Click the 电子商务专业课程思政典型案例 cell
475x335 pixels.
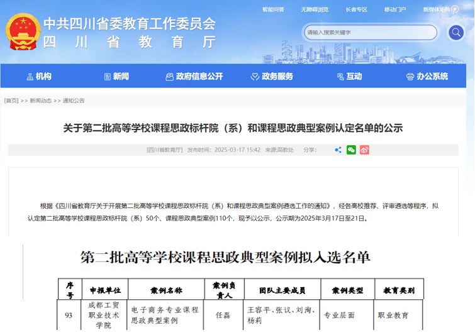165,316
